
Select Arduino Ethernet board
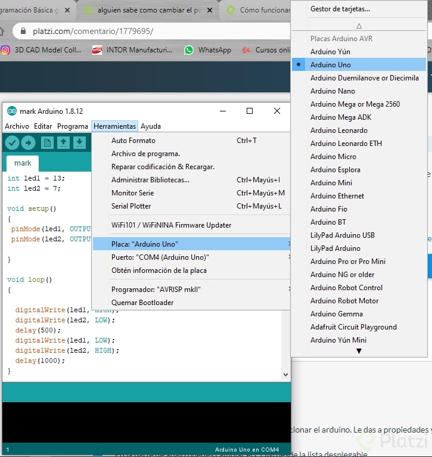(359, 196)
